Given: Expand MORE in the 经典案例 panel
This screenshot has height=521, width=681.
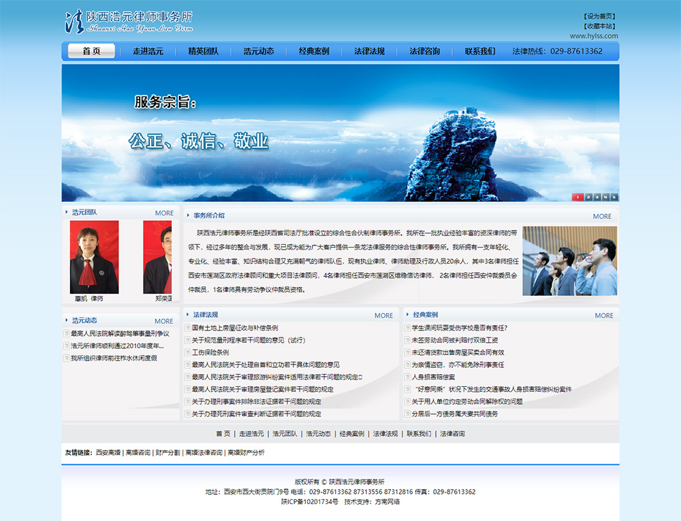Looking at the screenshot, I should point(603,316).
